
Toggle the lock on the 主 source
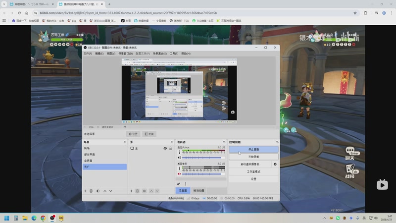[171, 148]
